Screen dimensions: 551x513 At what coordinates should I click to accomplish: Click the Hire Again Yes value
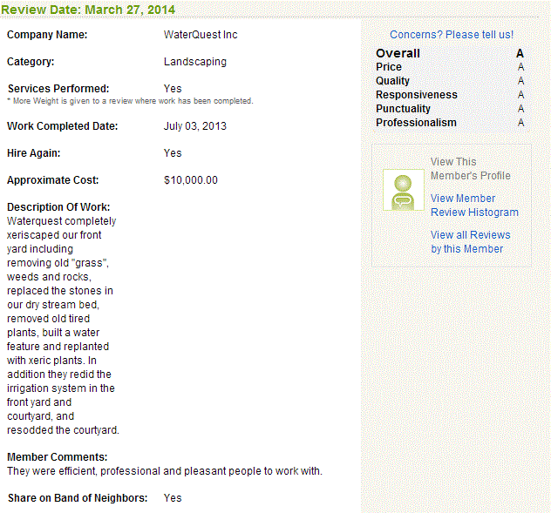(x=173, y=153)
